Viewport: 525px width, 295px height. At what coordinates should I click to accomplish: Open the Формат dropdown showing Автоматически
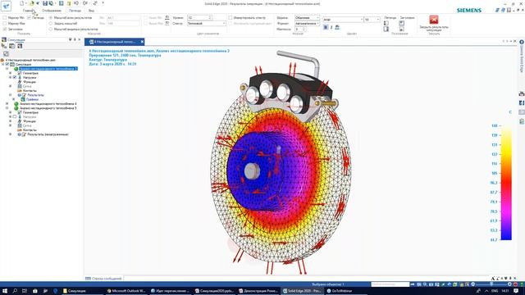coord(307,24)
